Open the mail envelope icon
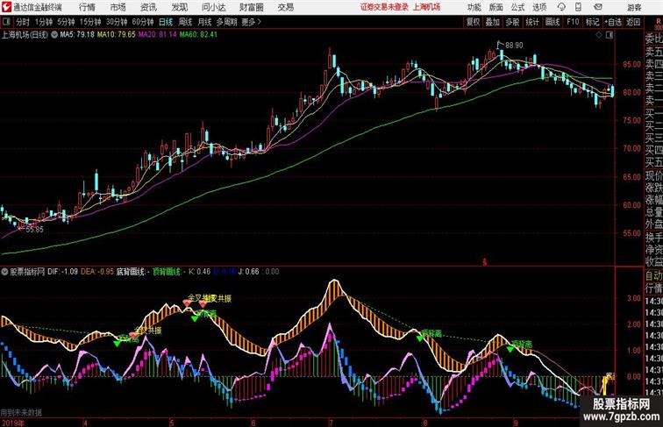This screenshot has height=427, width=663. (598, 7)
